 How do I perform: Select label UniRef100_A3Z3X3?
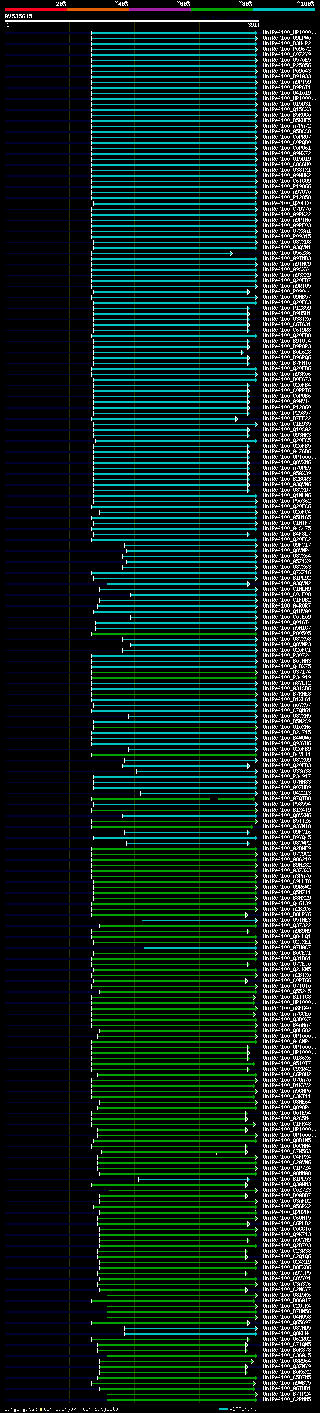287,871
